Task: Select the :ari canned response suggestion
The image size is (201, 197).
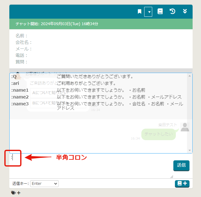Action: tap(93, 84)
